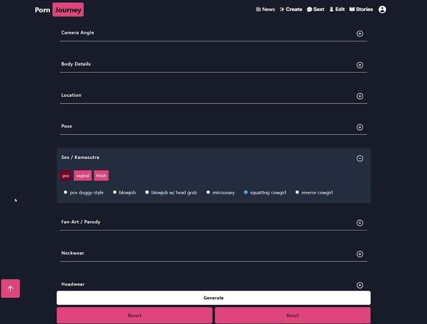Click the Revert button
This screenshot has width=427, height=324.
[134, 315]
